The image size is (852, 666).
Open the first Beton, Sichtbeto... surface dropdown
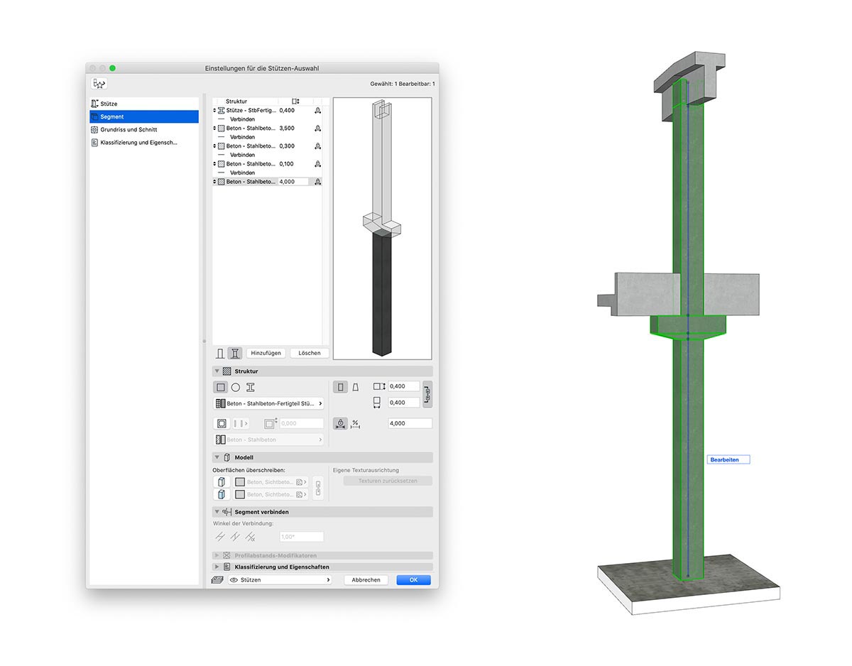270,482
